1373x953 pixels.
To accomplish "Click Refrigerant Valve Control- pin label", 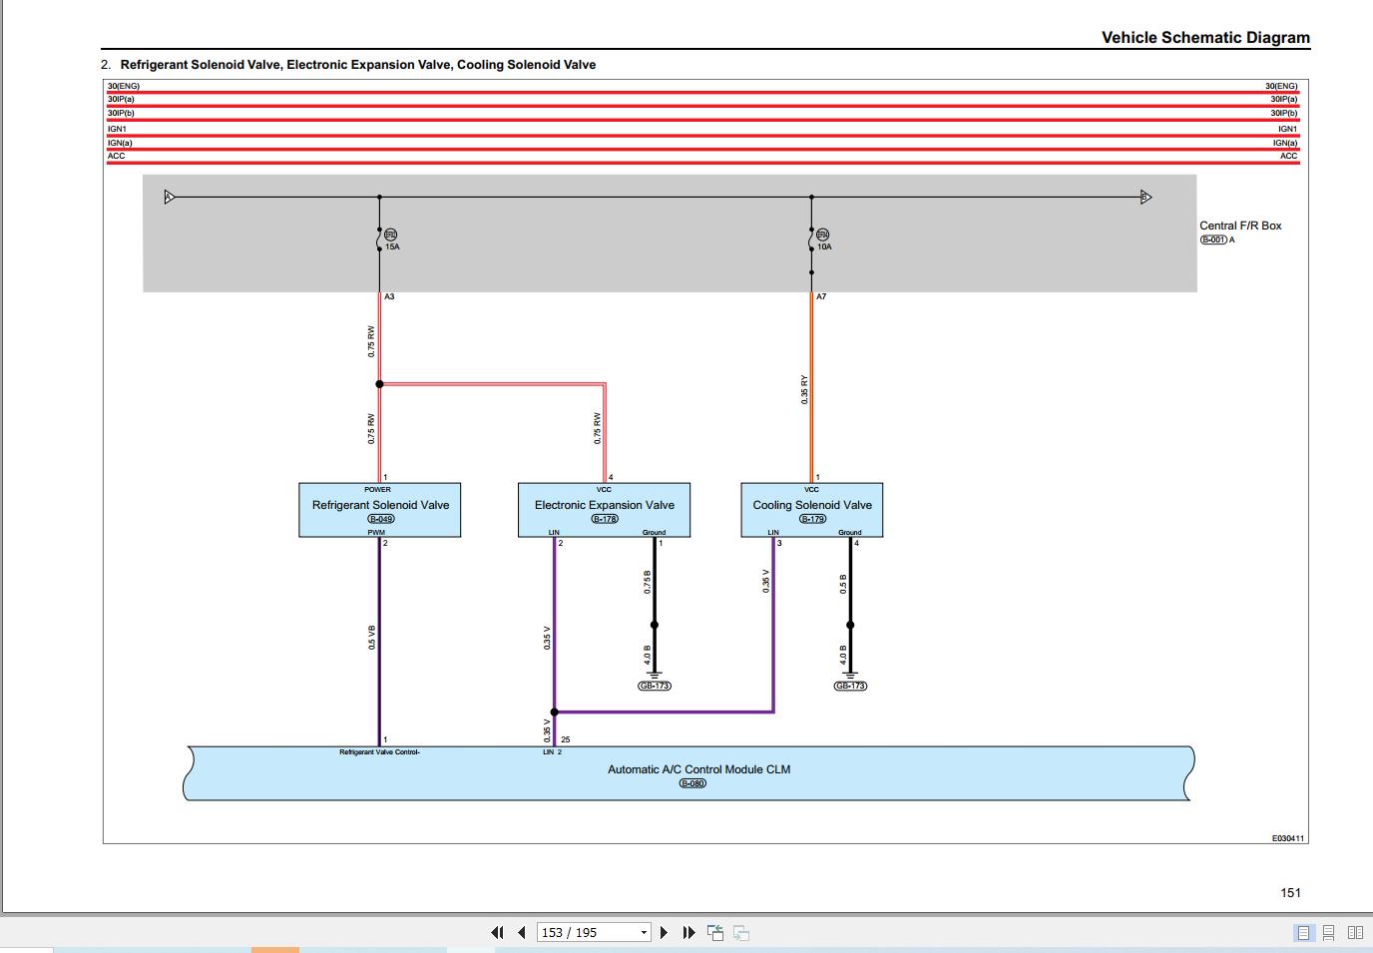I will click(379, 752).
